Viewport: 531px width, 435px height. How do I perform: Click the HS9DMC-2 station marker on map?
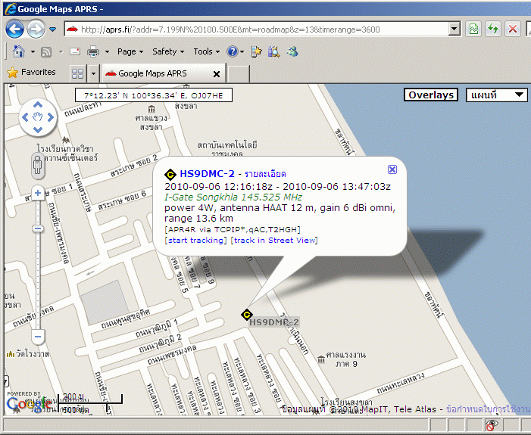247,315
